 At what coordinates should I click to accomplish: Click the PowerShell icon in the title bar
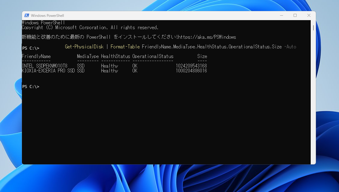(26, 15)
